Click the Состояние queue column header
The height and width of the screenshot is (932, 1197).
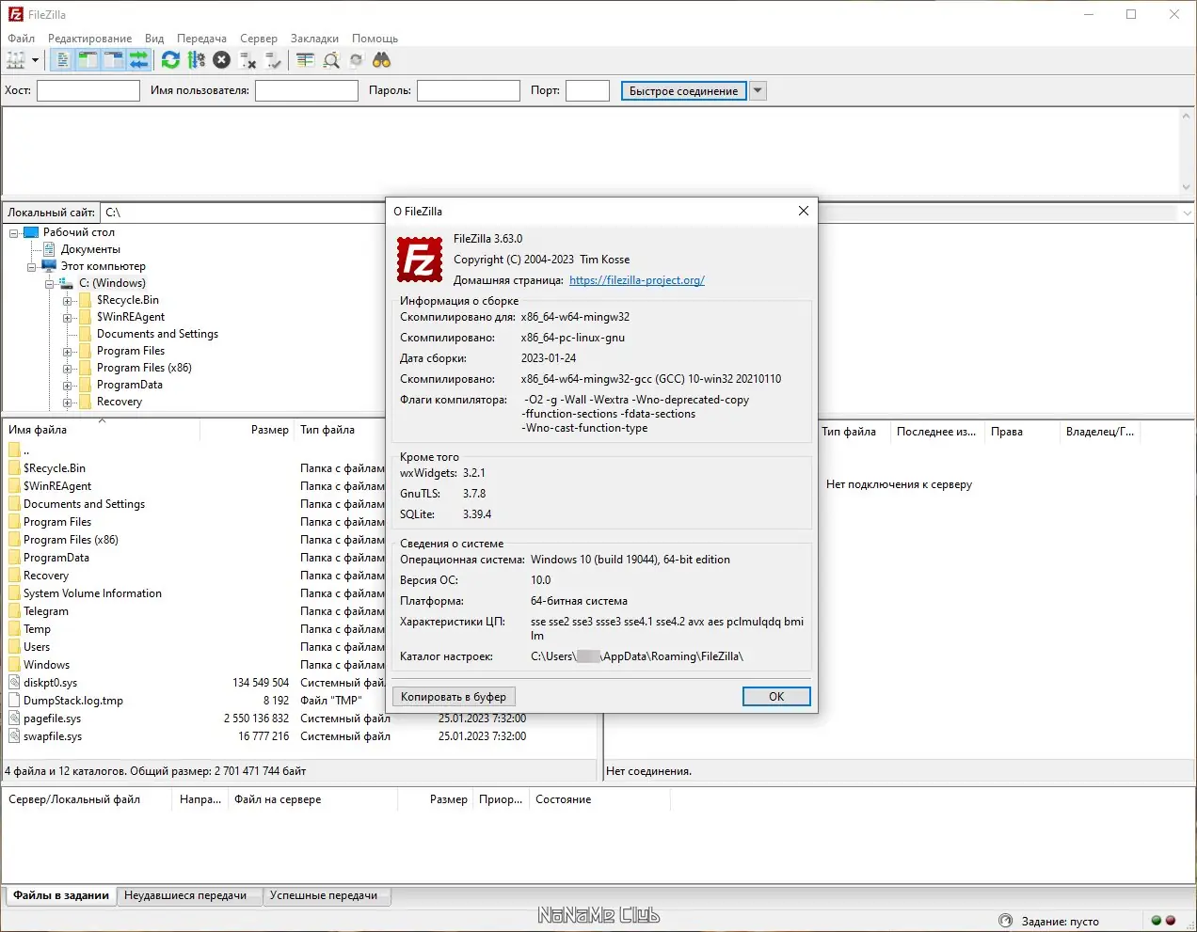click(599, 799)
